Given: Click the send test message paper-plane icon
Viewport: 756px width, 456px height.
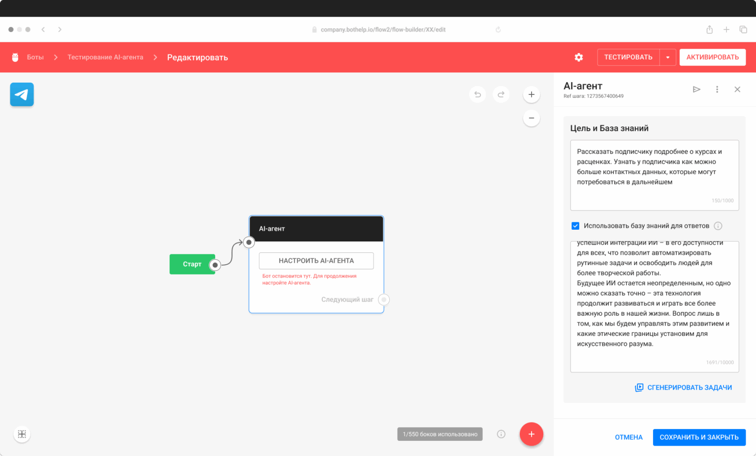Looking at the screenshot, I should (x=696, y=89).
